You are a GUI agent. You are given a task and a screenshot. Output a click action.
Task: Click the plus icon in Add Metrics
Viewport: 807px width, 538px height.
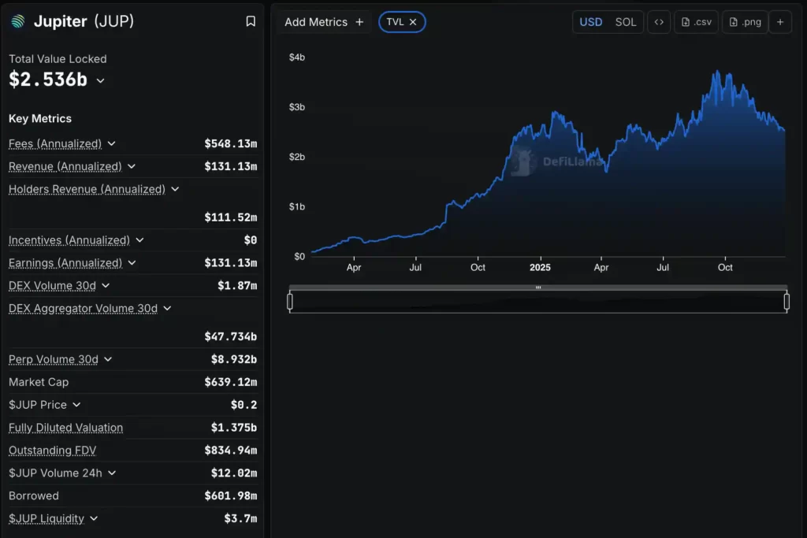(x=359, y=22)
